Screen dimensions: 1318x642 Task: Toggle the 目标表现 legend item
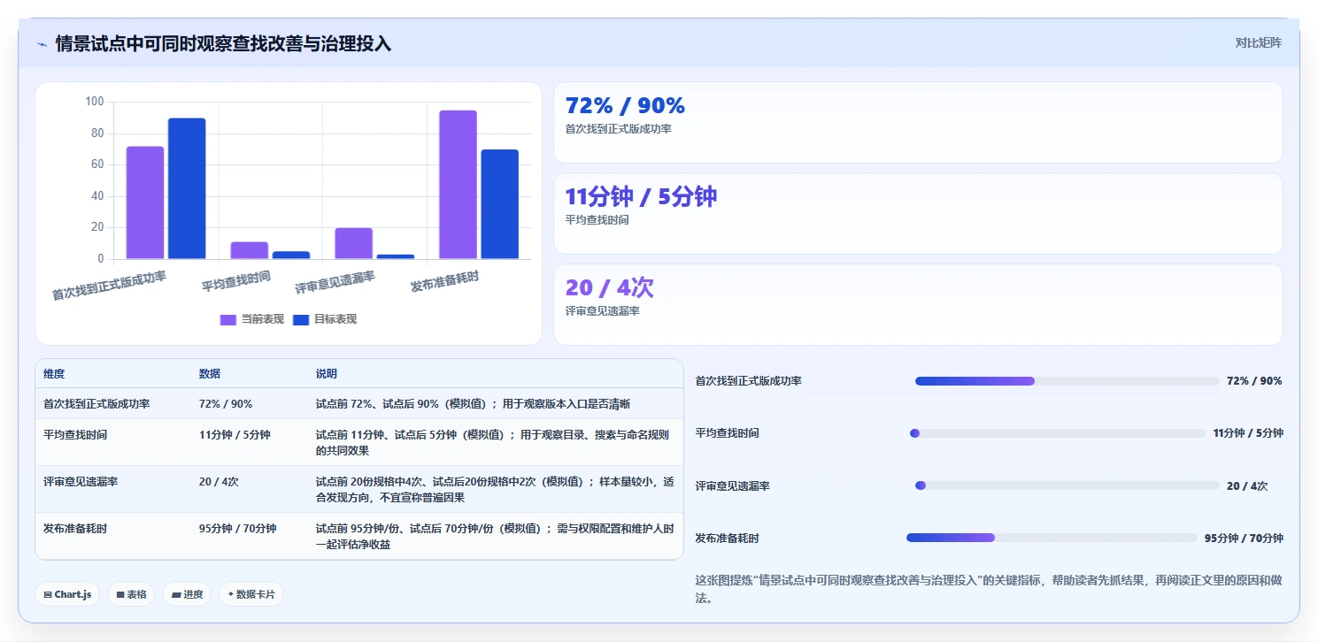click(325, 319)
